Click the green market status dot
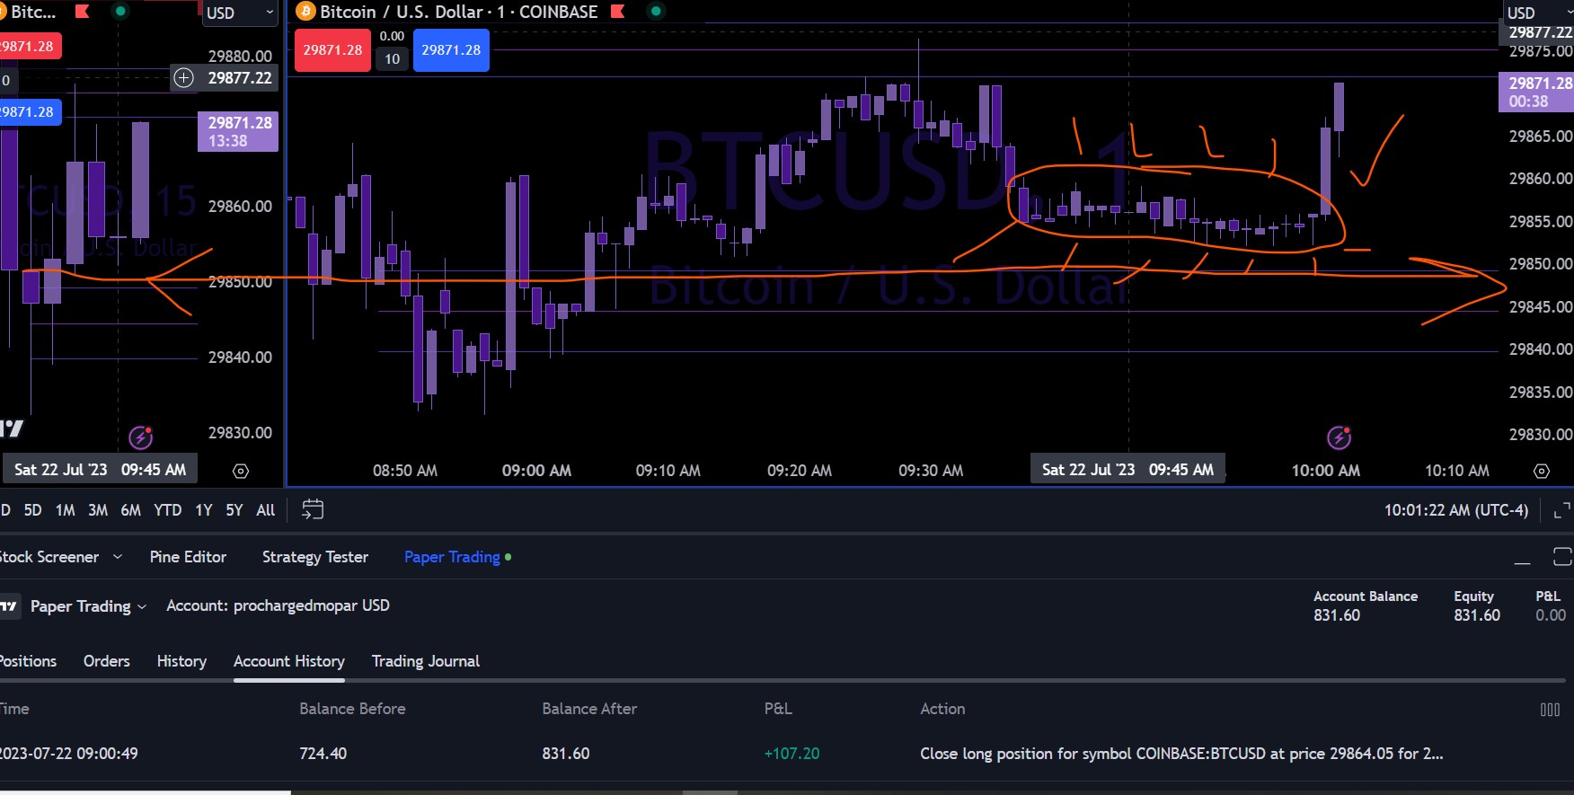Viewport: 1574px width, 795px height. [656, 12]
